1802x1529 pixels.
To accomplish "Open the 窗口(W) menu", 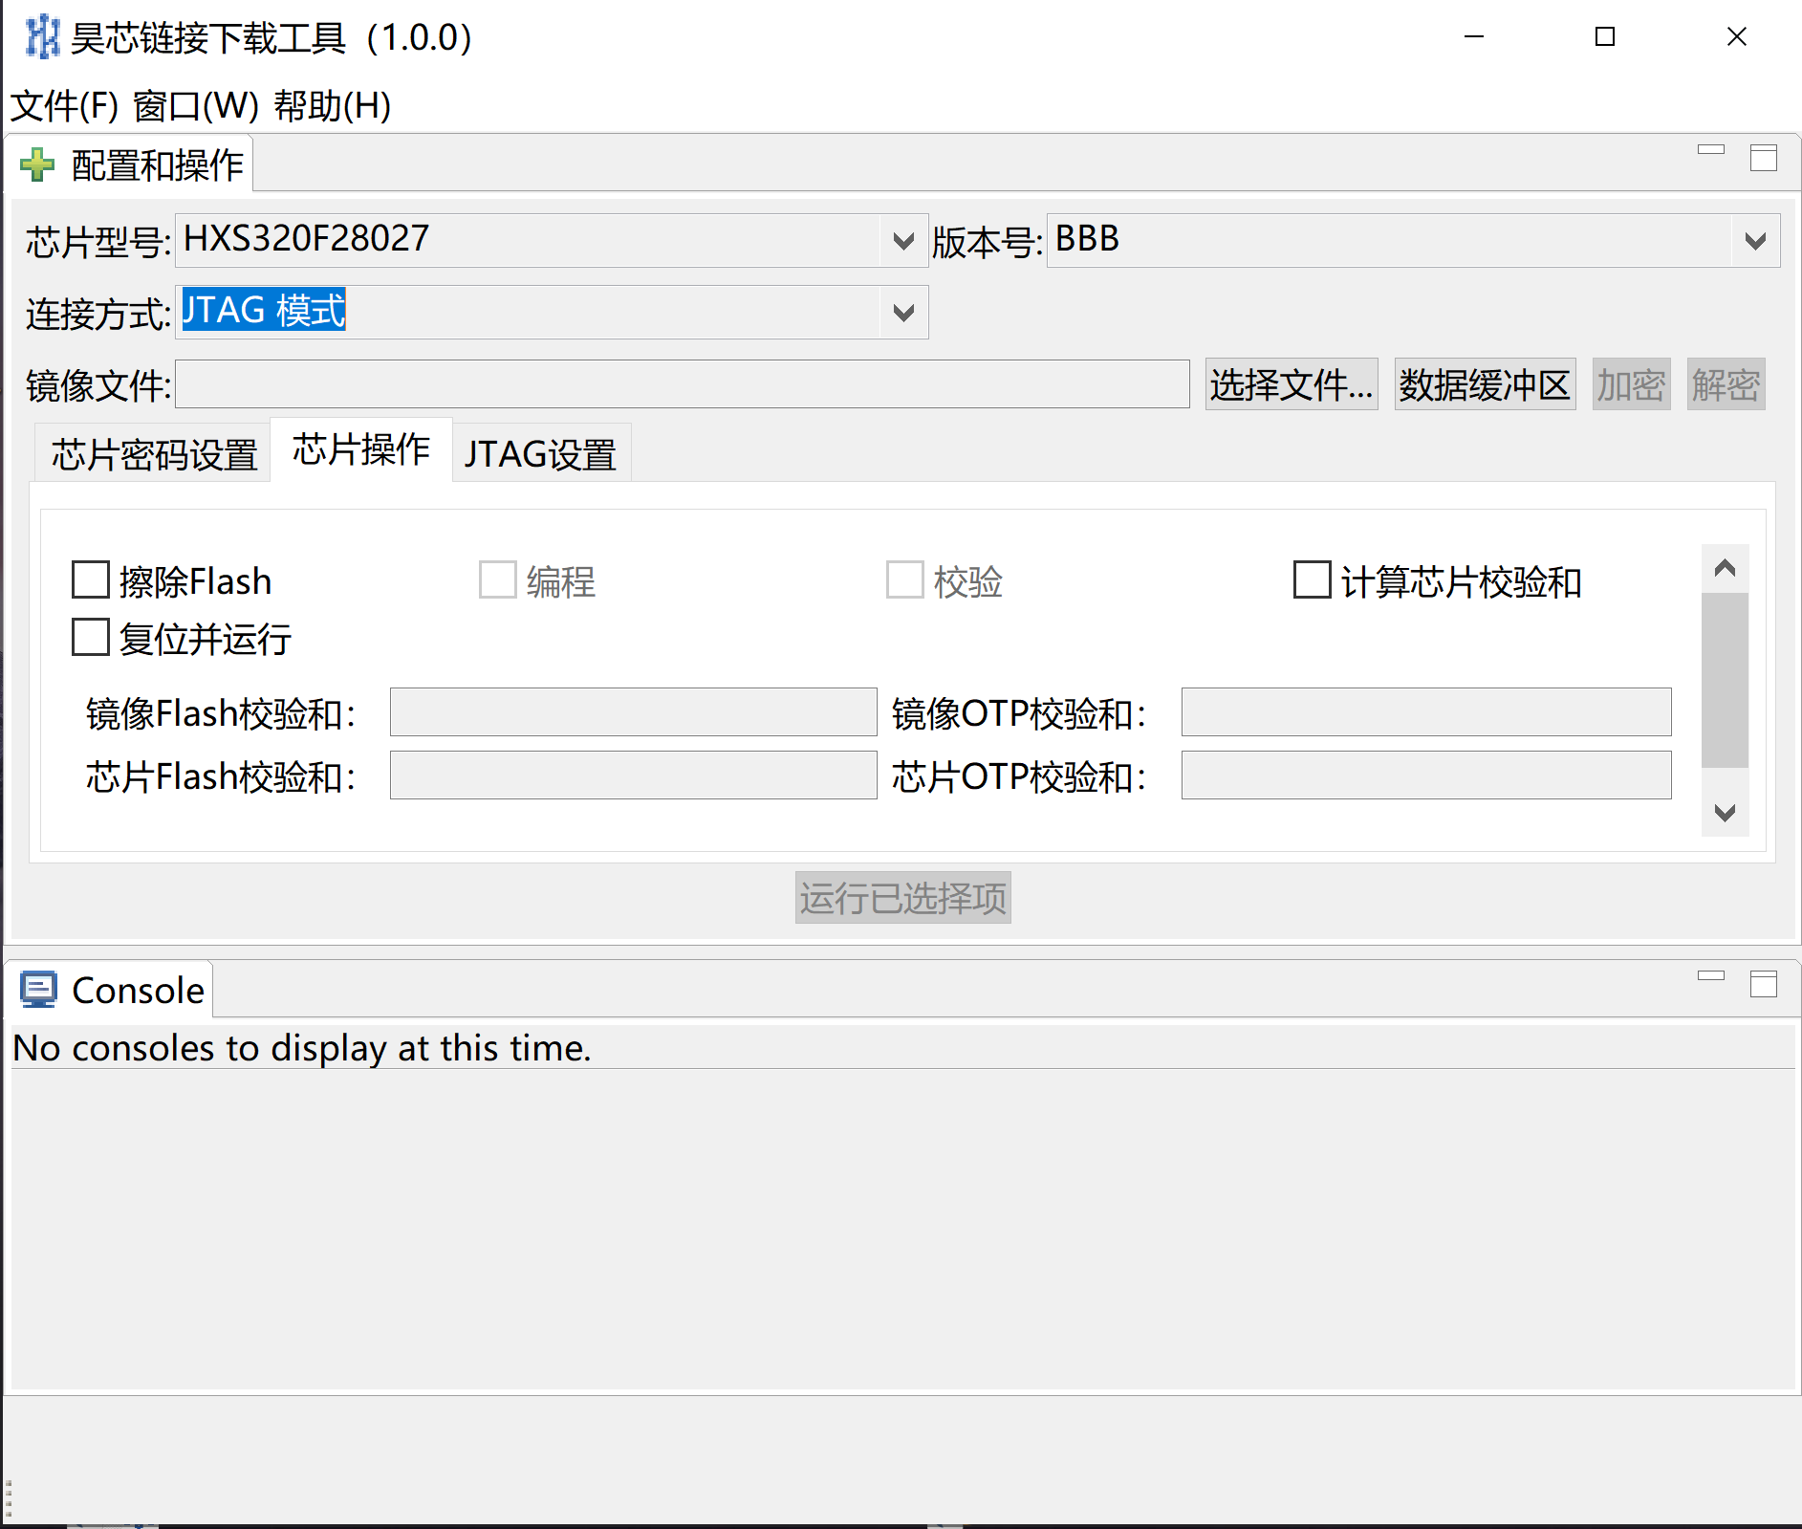I will [196, 105].
